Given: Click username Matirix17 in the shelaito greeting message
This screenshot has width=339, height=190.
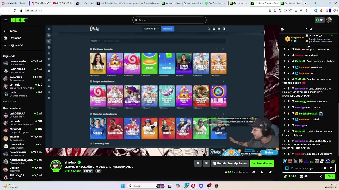Looking at the screenshot, I should [300, 61].
